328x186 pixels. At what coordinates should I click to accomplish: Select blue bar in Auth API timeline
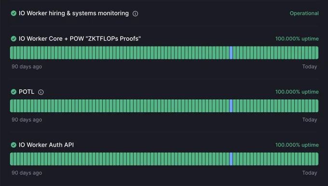pyautogui.click(x=231, y=159)
